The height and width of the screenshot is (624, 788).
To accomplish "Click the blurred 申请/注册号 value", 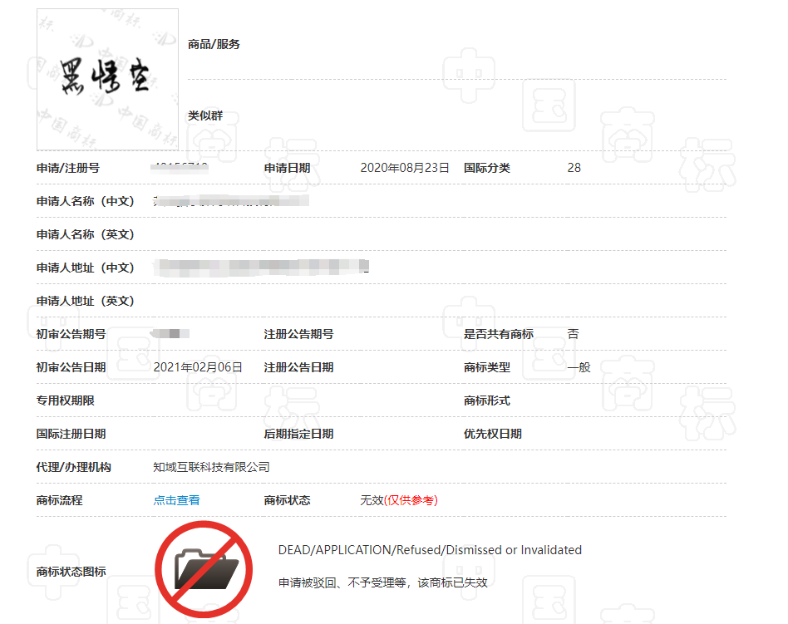I will click(181, 166).
